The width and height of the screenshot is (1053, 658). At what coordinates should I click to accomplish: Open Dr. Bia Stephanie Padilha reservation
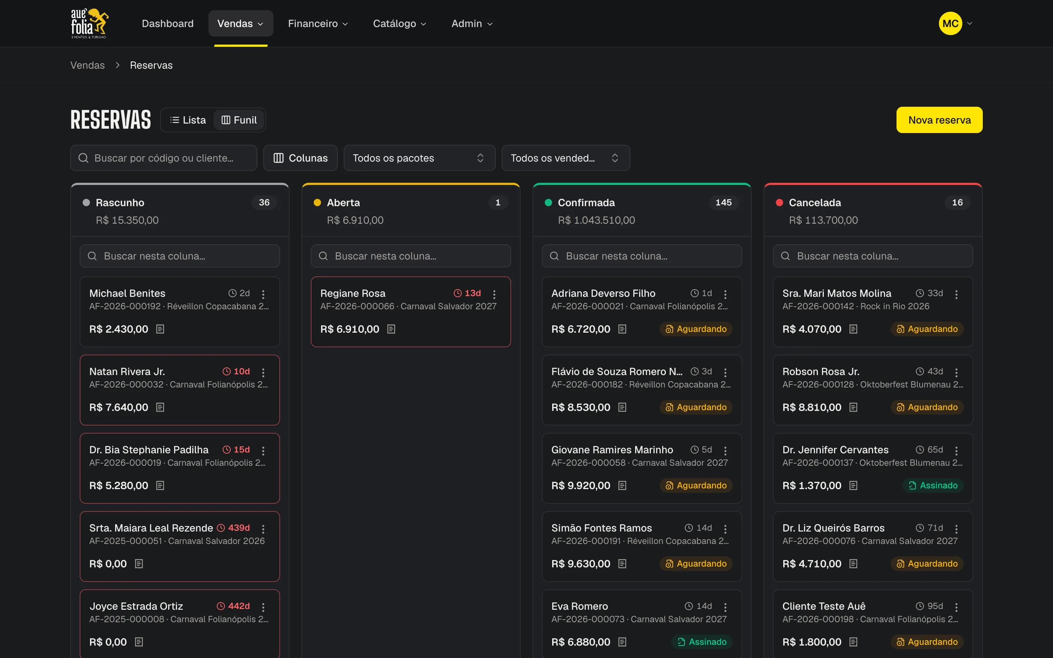[180, 468]
